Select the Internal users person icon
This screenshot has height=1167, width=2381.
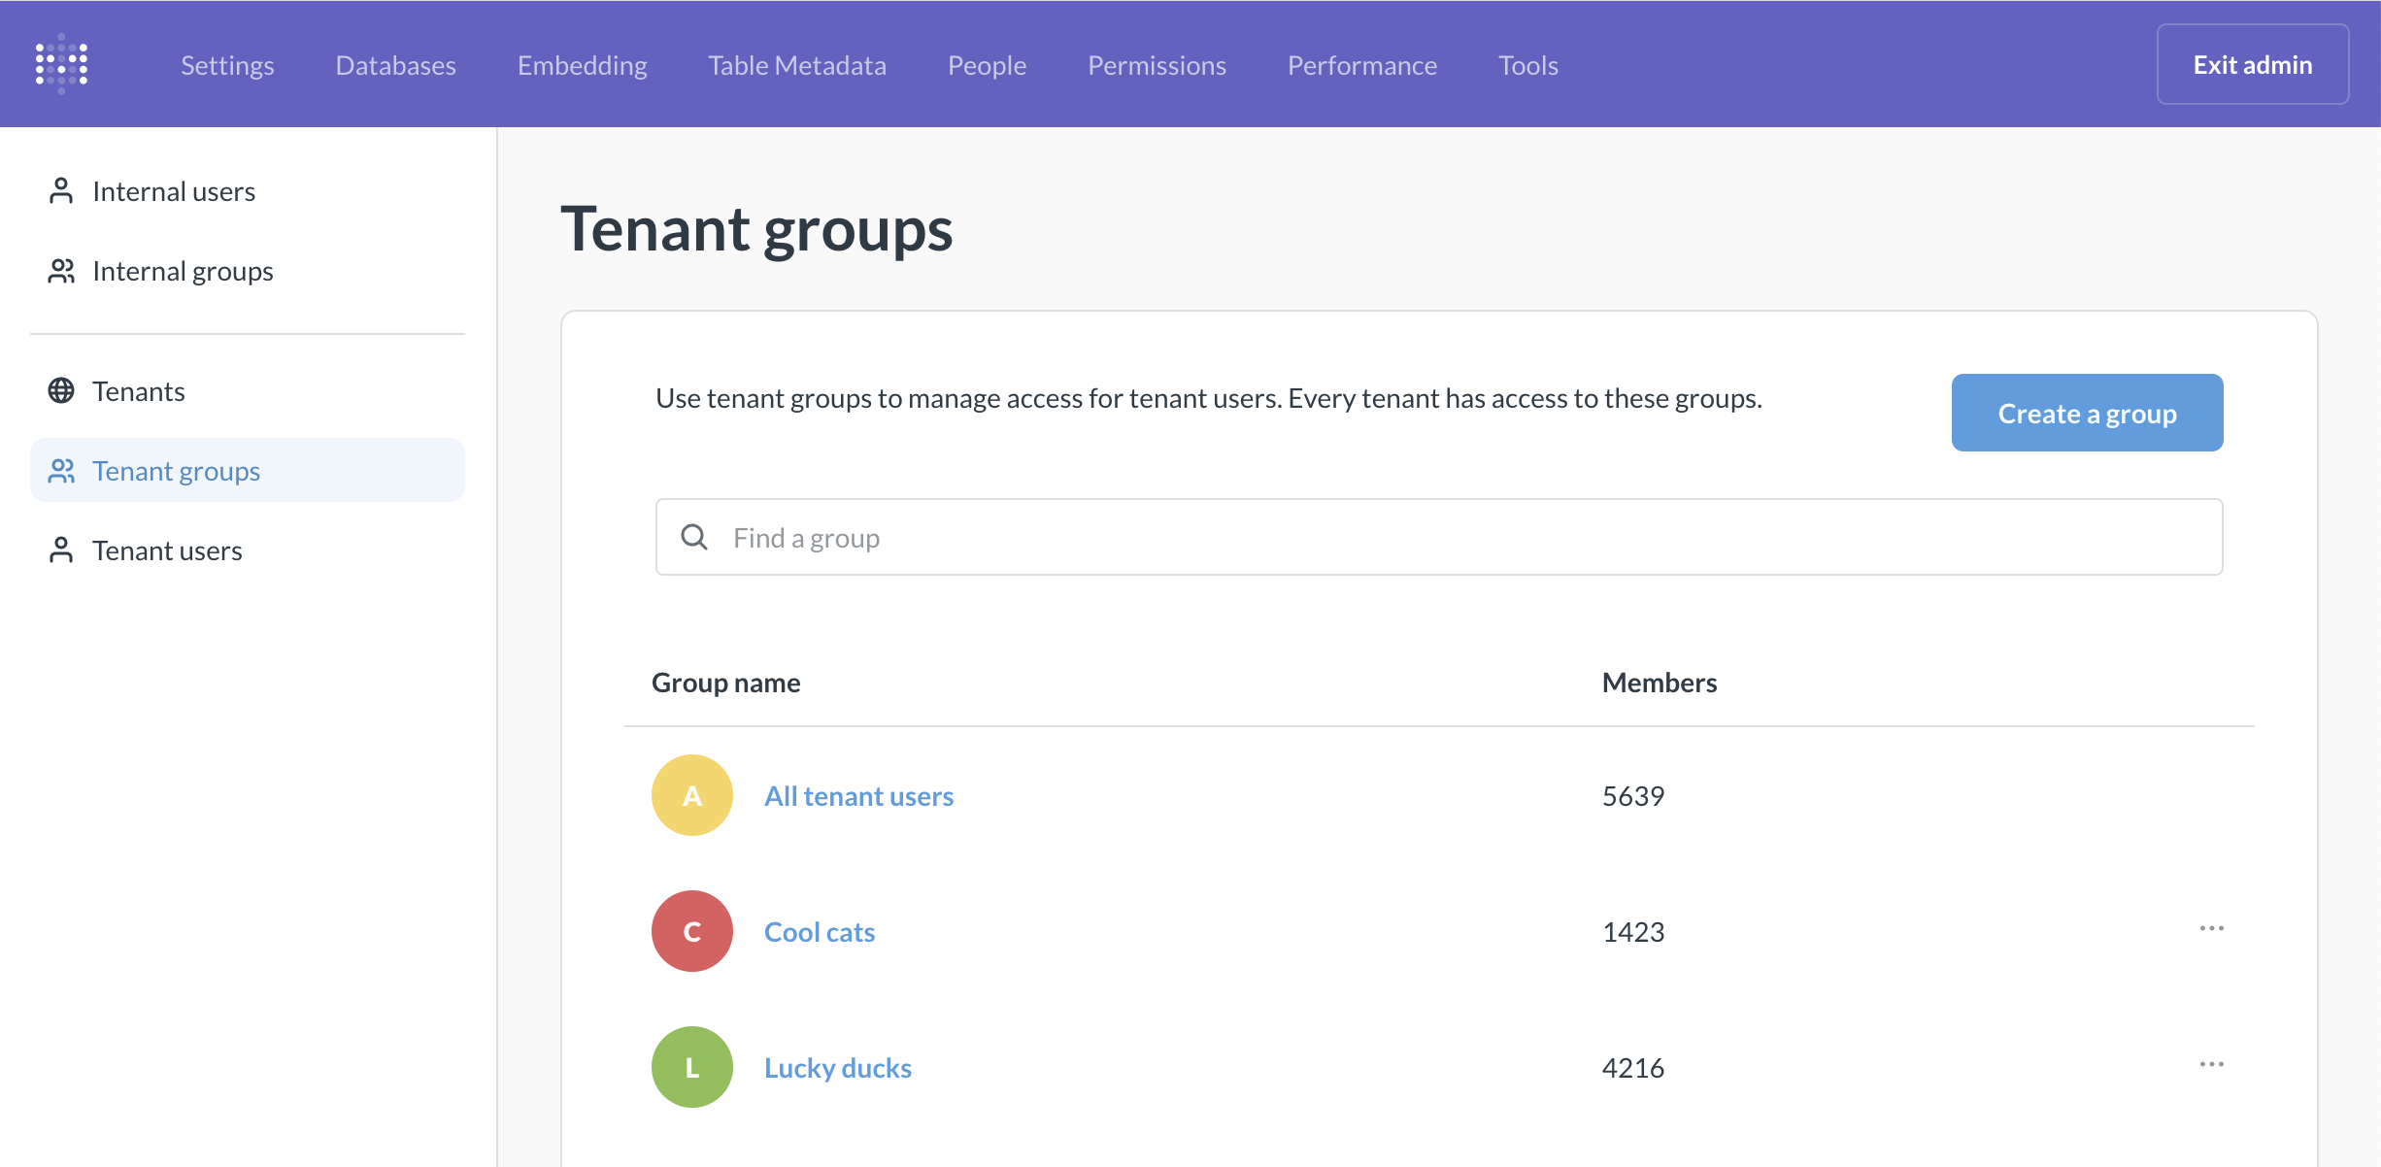pos(61,190)
